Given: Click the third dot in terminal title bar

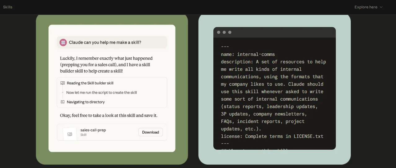Looking at the screenshot, I should pos(230,32).
